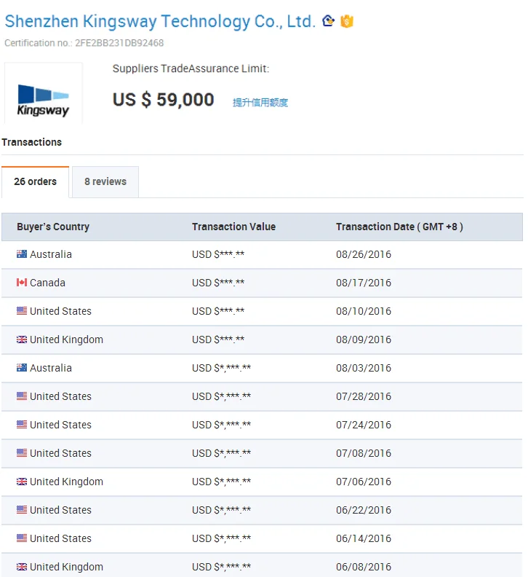Image resolution: width=528 pixels, height=577 pixels.
Task: Click the United Kingdom flag in the 06/08/2016 row
Action: (x=22, y=567)
